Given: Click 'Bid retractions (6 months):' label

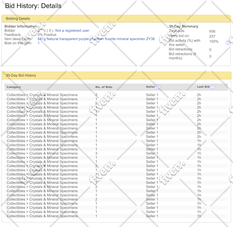Looking at the screenshot, I should tap(183, 56).
